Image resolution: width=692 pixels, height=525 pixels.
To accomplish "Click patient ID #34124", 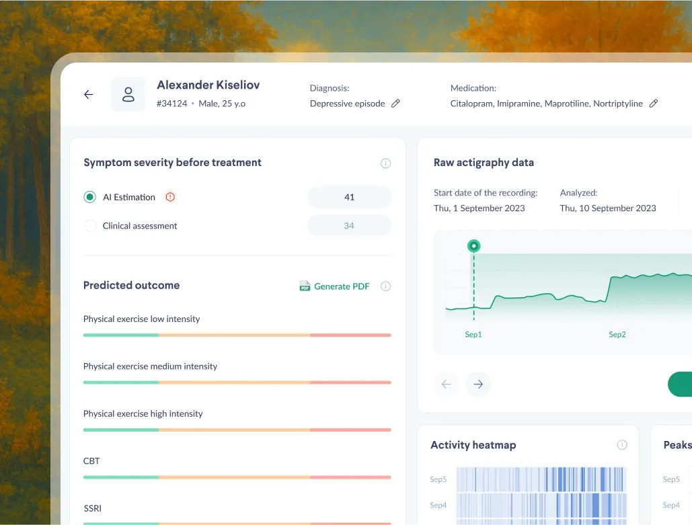I will coord(171,104).
